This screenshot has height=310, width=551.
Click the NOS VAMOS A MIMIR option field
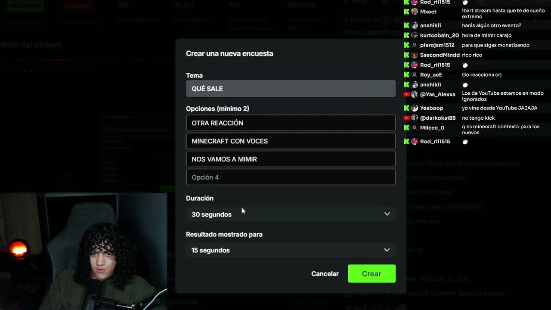[291, 159]
